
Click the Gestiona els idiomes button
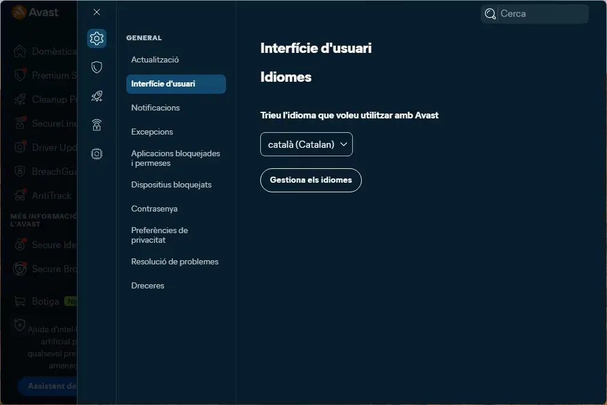311,180
